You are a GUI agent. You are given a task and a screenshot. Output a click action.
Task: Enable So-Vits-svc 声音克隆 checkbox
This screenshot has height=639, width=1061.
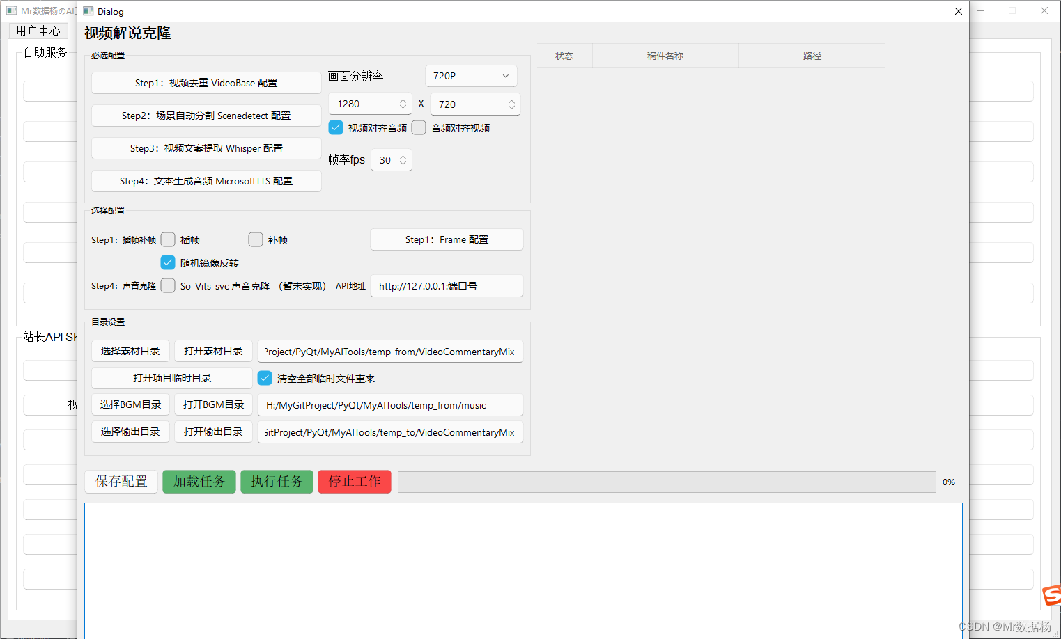[168, 285]
